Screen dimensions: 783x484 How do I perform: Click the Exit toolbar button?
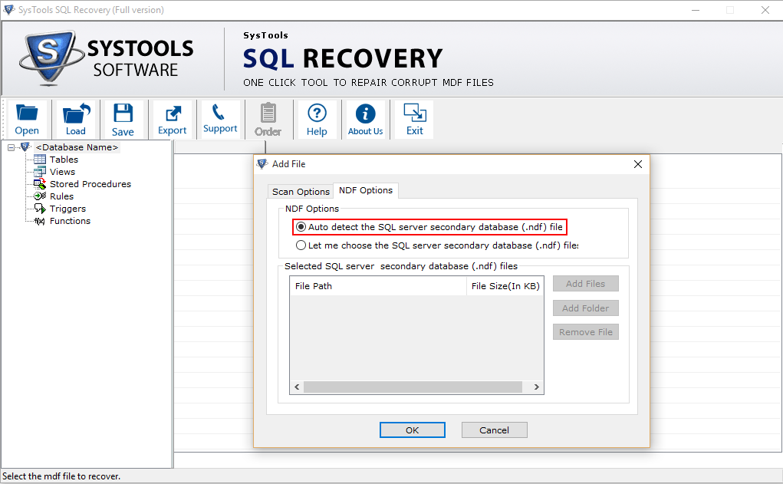pos(414,120)
